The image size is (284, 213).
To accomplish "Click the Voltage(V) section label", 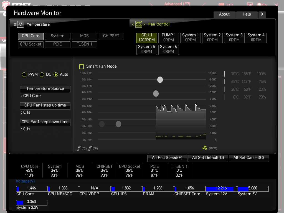I will [x=25, y=181].
